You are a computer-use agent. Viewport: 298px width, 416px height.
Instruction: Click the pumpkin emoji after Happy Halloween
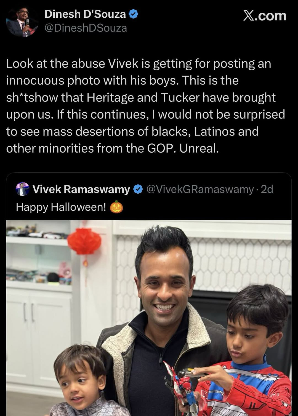[x=116, y=207]
